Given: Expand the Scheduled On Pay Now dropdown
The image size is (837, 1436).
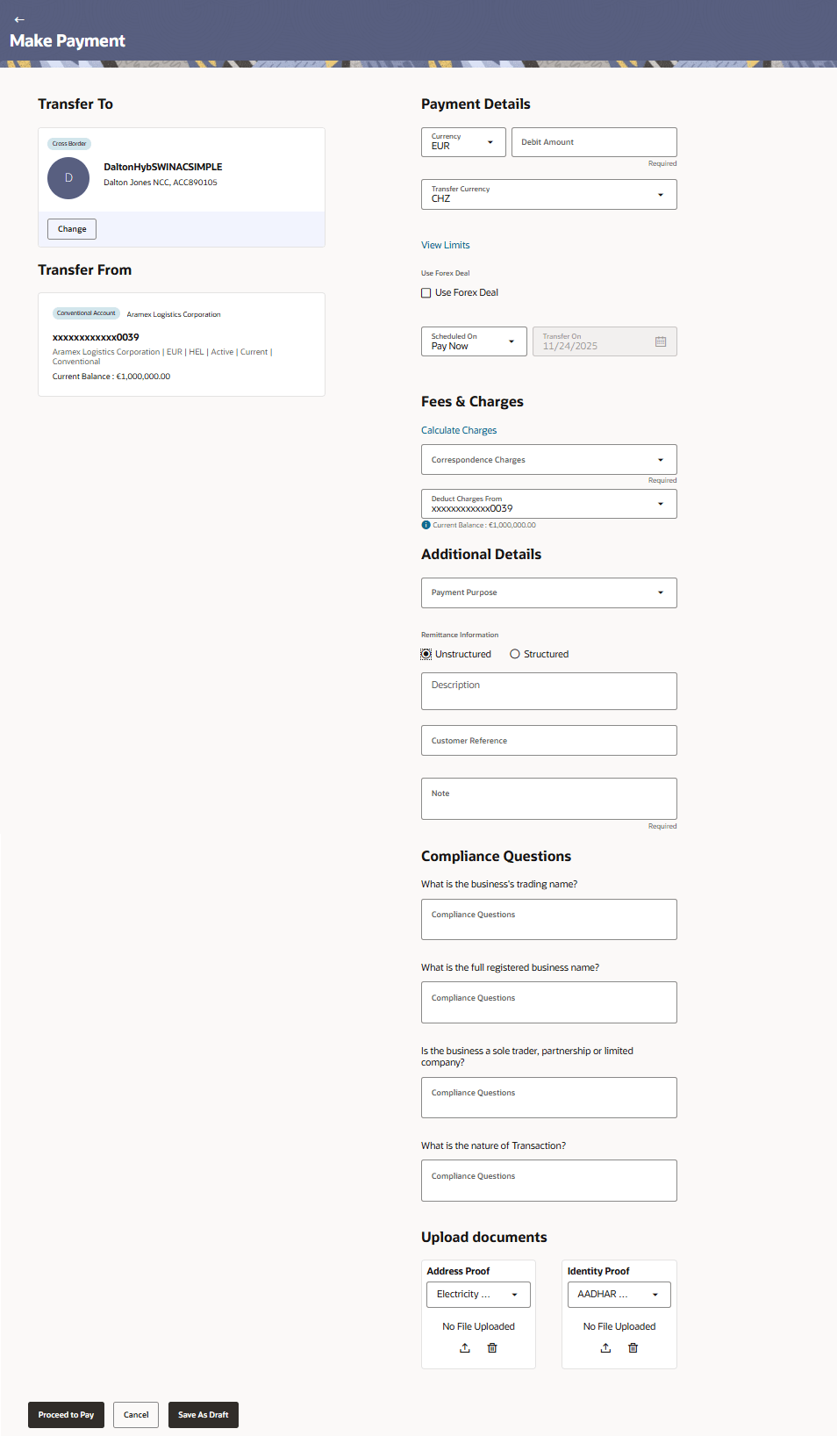Looking at the screenshot, I should pos(474,341).
